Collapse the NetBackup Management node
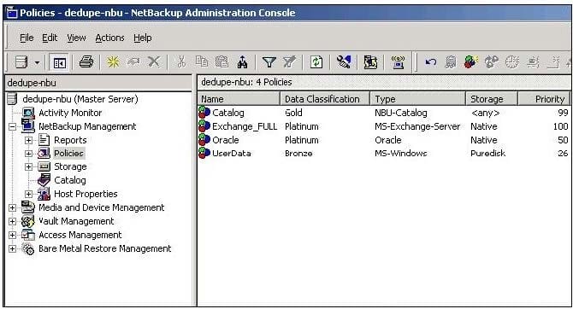The height and width of the screenshot is (309, 573). click(x=13, y=126)
